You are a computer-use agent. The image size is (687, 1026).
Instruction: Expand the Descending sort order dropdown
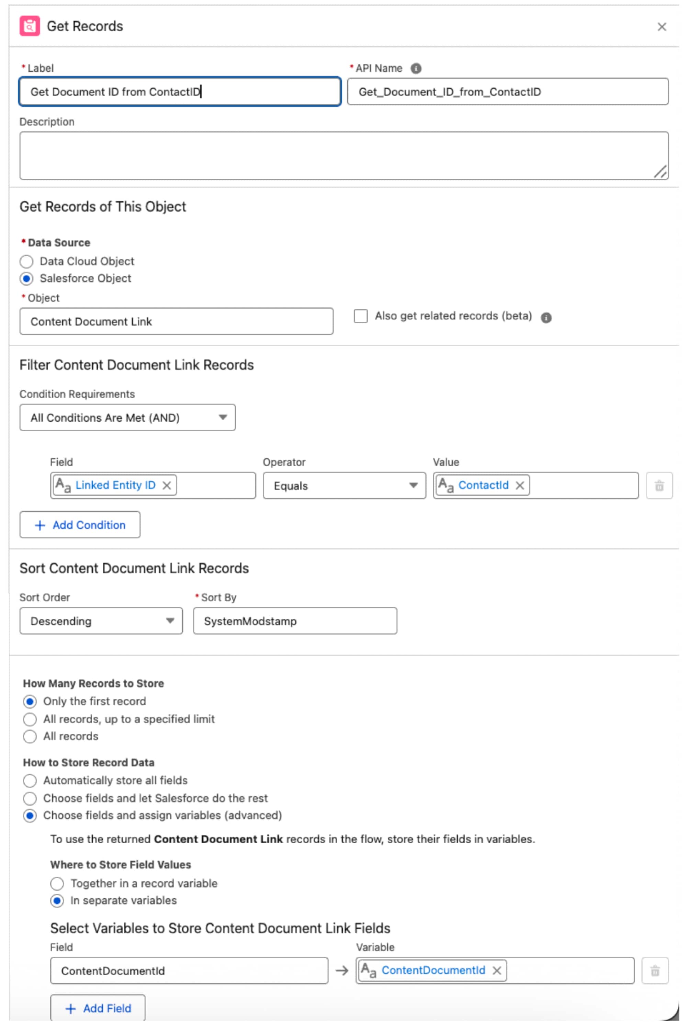point(101,620)
